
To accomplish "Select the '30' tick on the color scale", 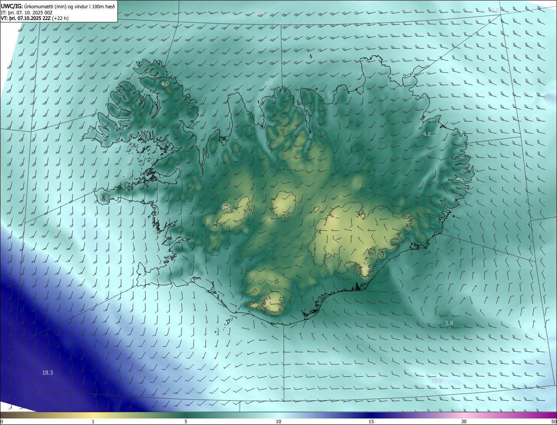I will (464, 422).
